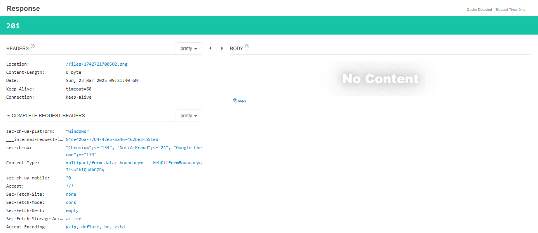Click the Response section heading

click(23, 9)
